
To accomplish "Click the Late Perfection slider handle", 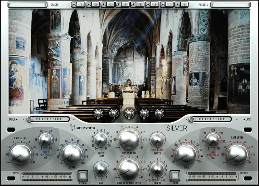I will (x=191, y=119).
